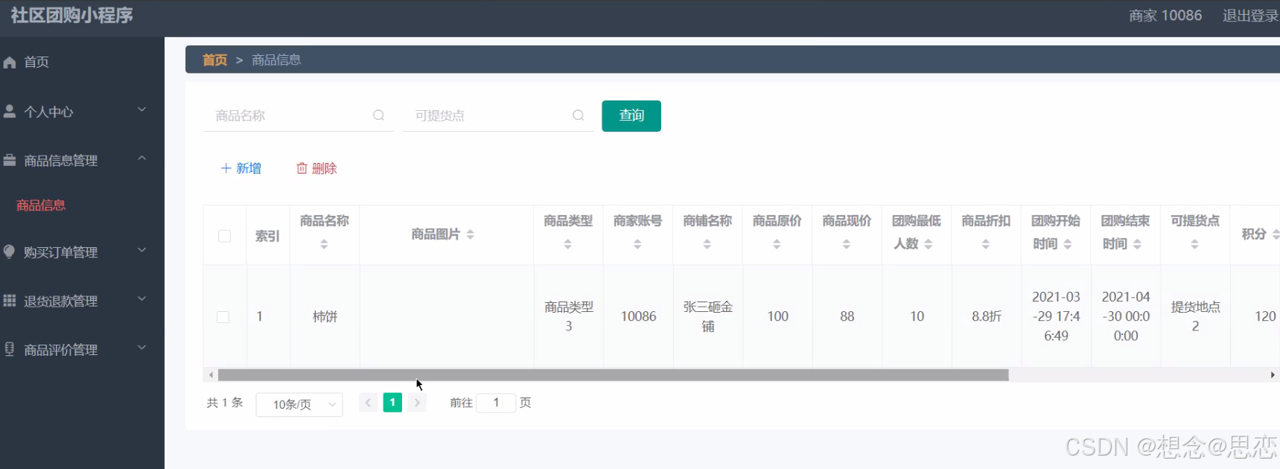Click 索引 column header

267,236
